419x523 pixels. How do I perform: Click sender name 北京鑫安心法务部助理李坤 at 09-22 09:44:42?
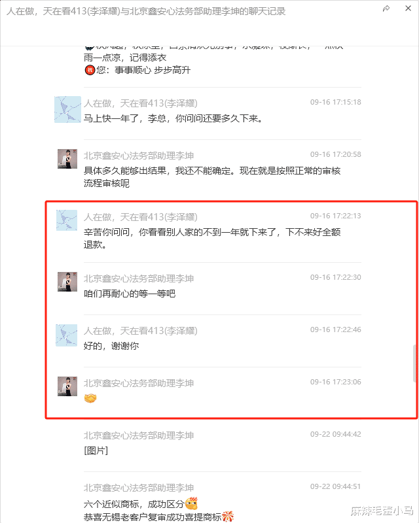click(x=139, y=435)
